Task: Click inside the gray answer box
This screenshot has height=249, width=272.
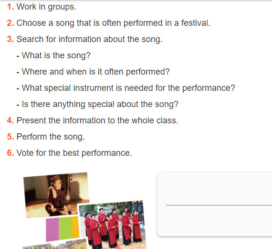Action: tap(215, 204)
